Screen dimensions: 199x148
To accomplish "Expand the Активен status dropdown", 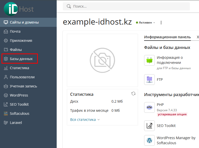I will tap(146, 23).
